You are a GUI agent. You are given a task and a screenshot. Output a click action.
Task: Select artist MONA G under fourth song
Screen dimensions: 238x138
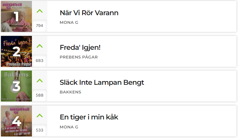click(69, 127)
